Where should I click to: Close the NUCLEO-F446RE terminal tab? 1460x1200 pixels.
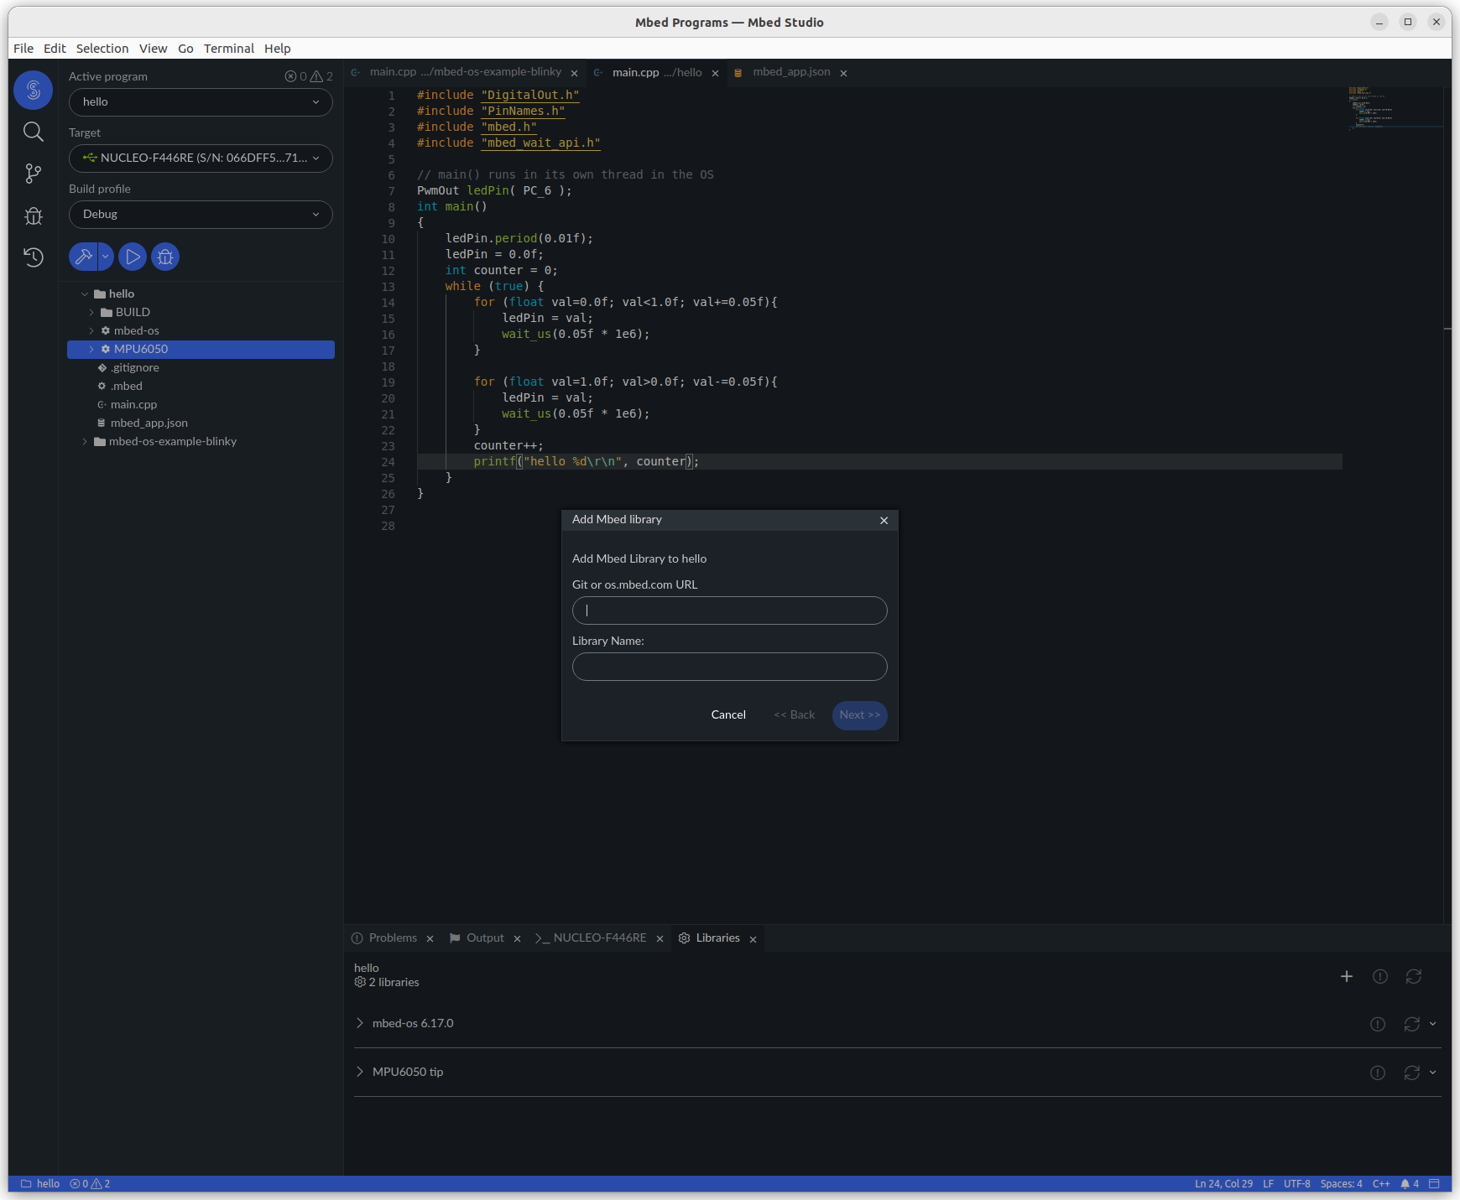coord(660,939)
